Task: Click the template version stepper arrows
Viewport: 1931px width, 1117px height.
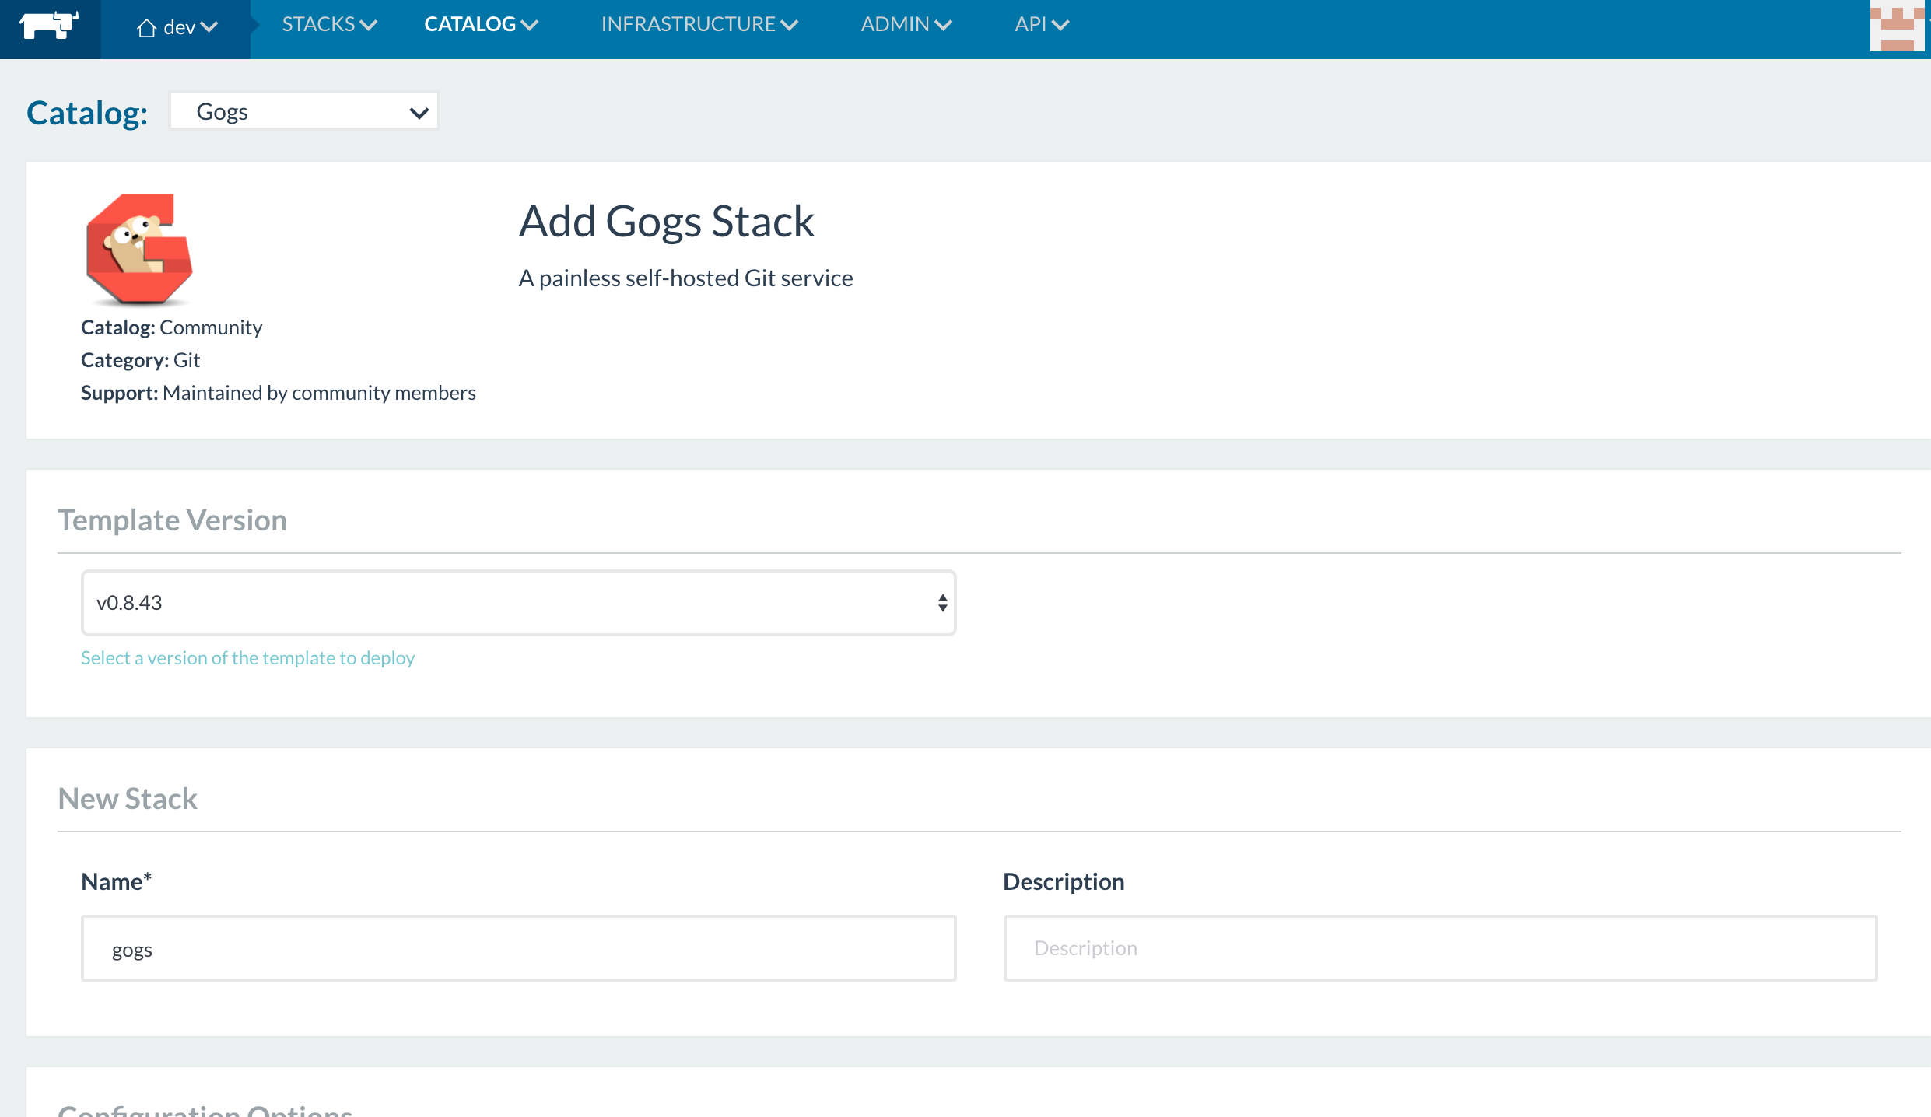Action: click(942, 603)
